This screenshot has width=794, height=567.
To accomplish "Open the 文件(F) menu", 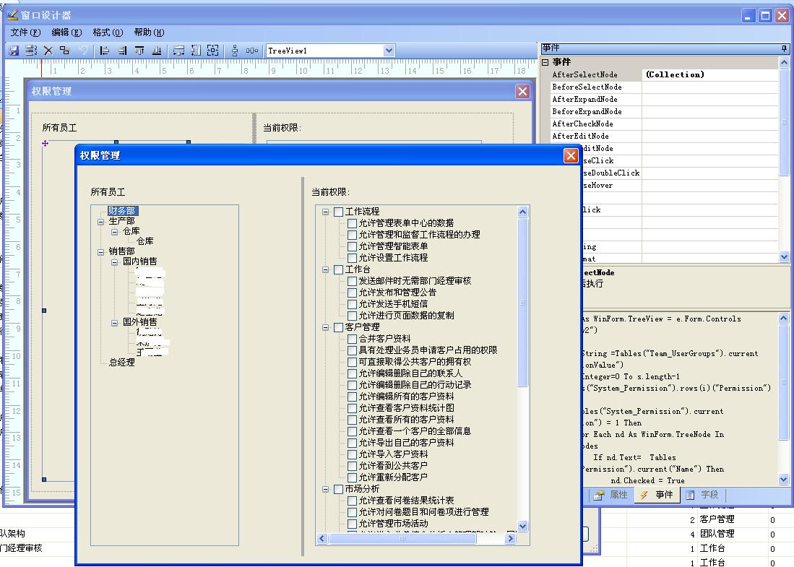I will [x=25, y=33].
